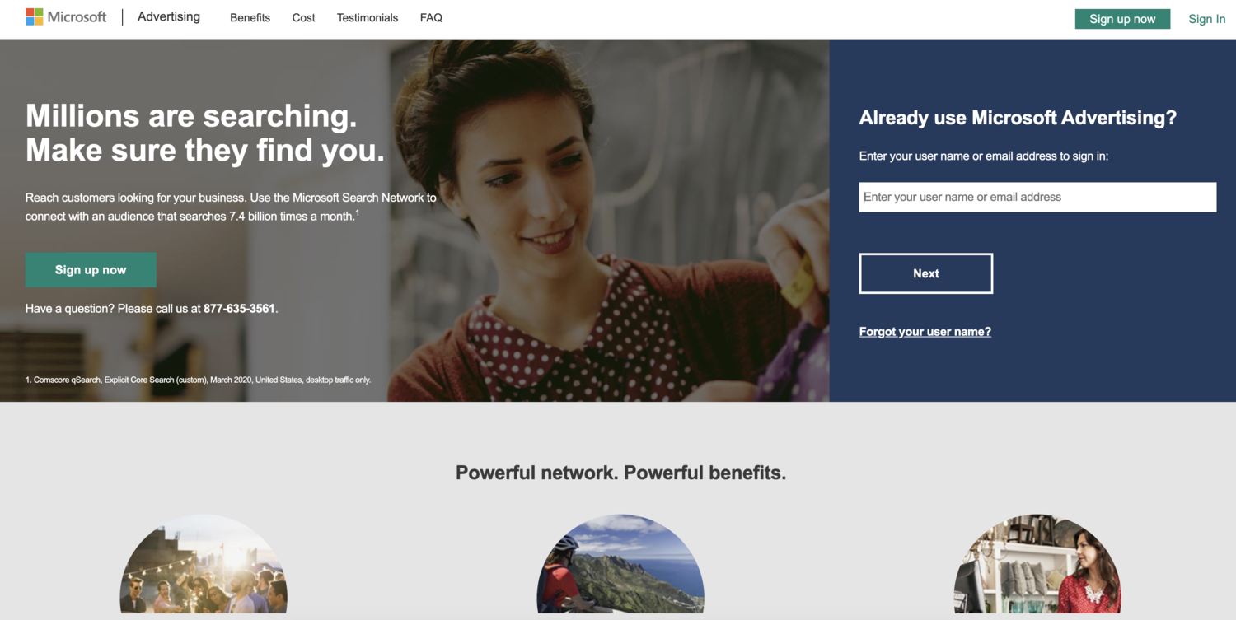Jump to the FAQ section
Image resolution: width=1236 pixels, height=620 pixels.
click(x=431, y=17)
